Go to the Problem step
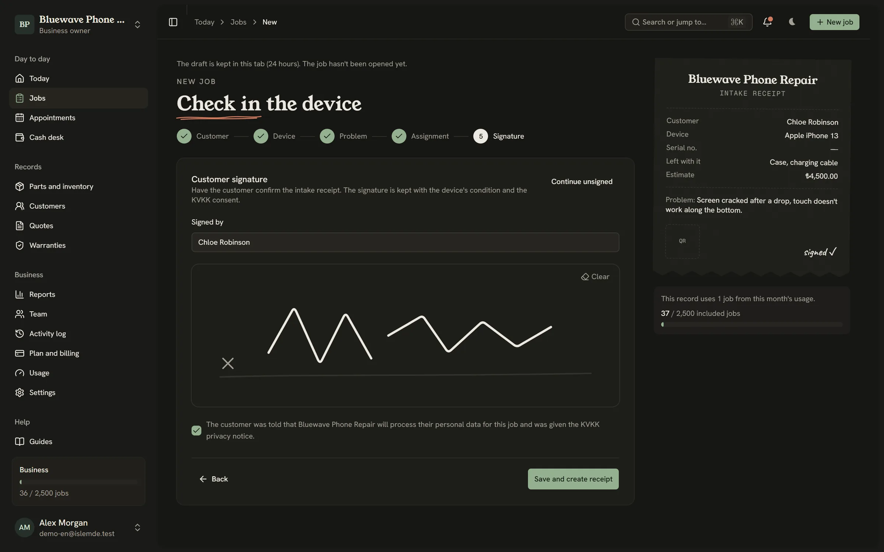The image size is (884, 552). click(x=343, y=136)
